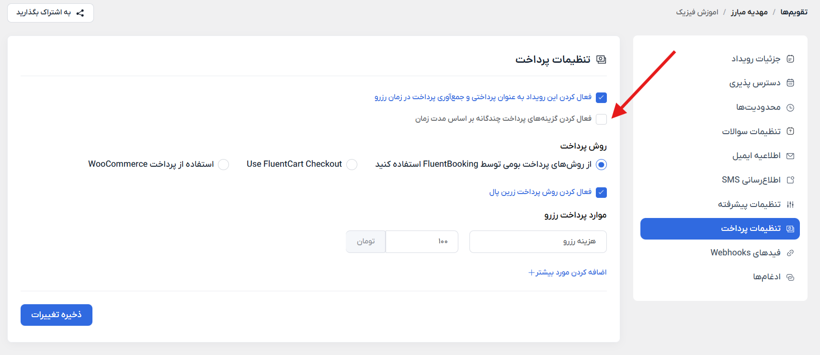Disable collecting payment at booking checkbox
This screenshot has height=355, width=820.
point(601,98)
